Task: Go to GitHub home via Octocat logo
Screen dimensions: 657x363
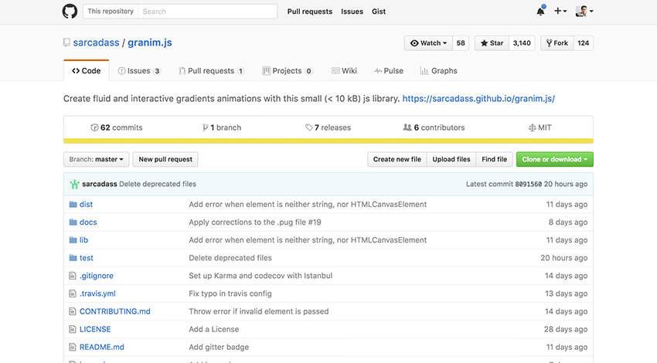Action: (70, 12)
